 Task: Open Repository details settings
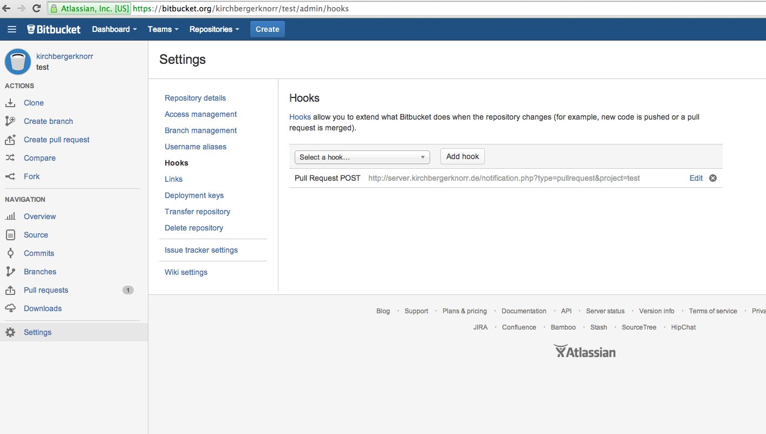(x=196, y=98)
